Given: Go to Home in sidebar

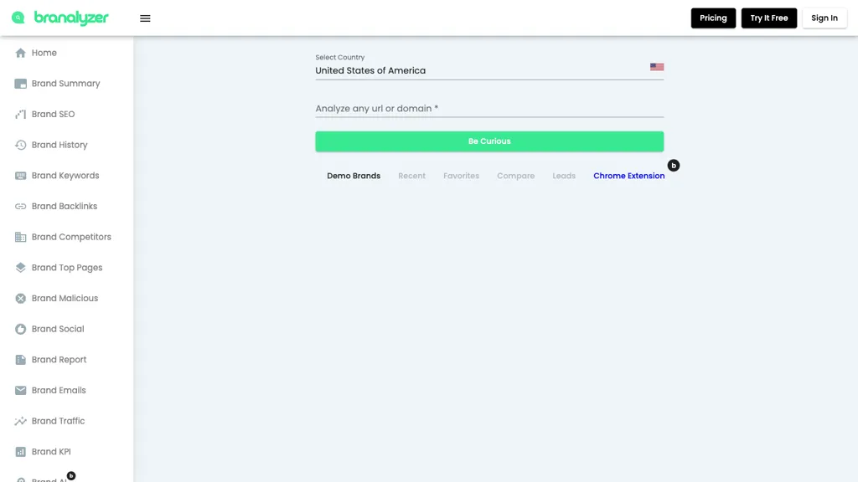Looking at the screenshot, I should click(44, 53).
